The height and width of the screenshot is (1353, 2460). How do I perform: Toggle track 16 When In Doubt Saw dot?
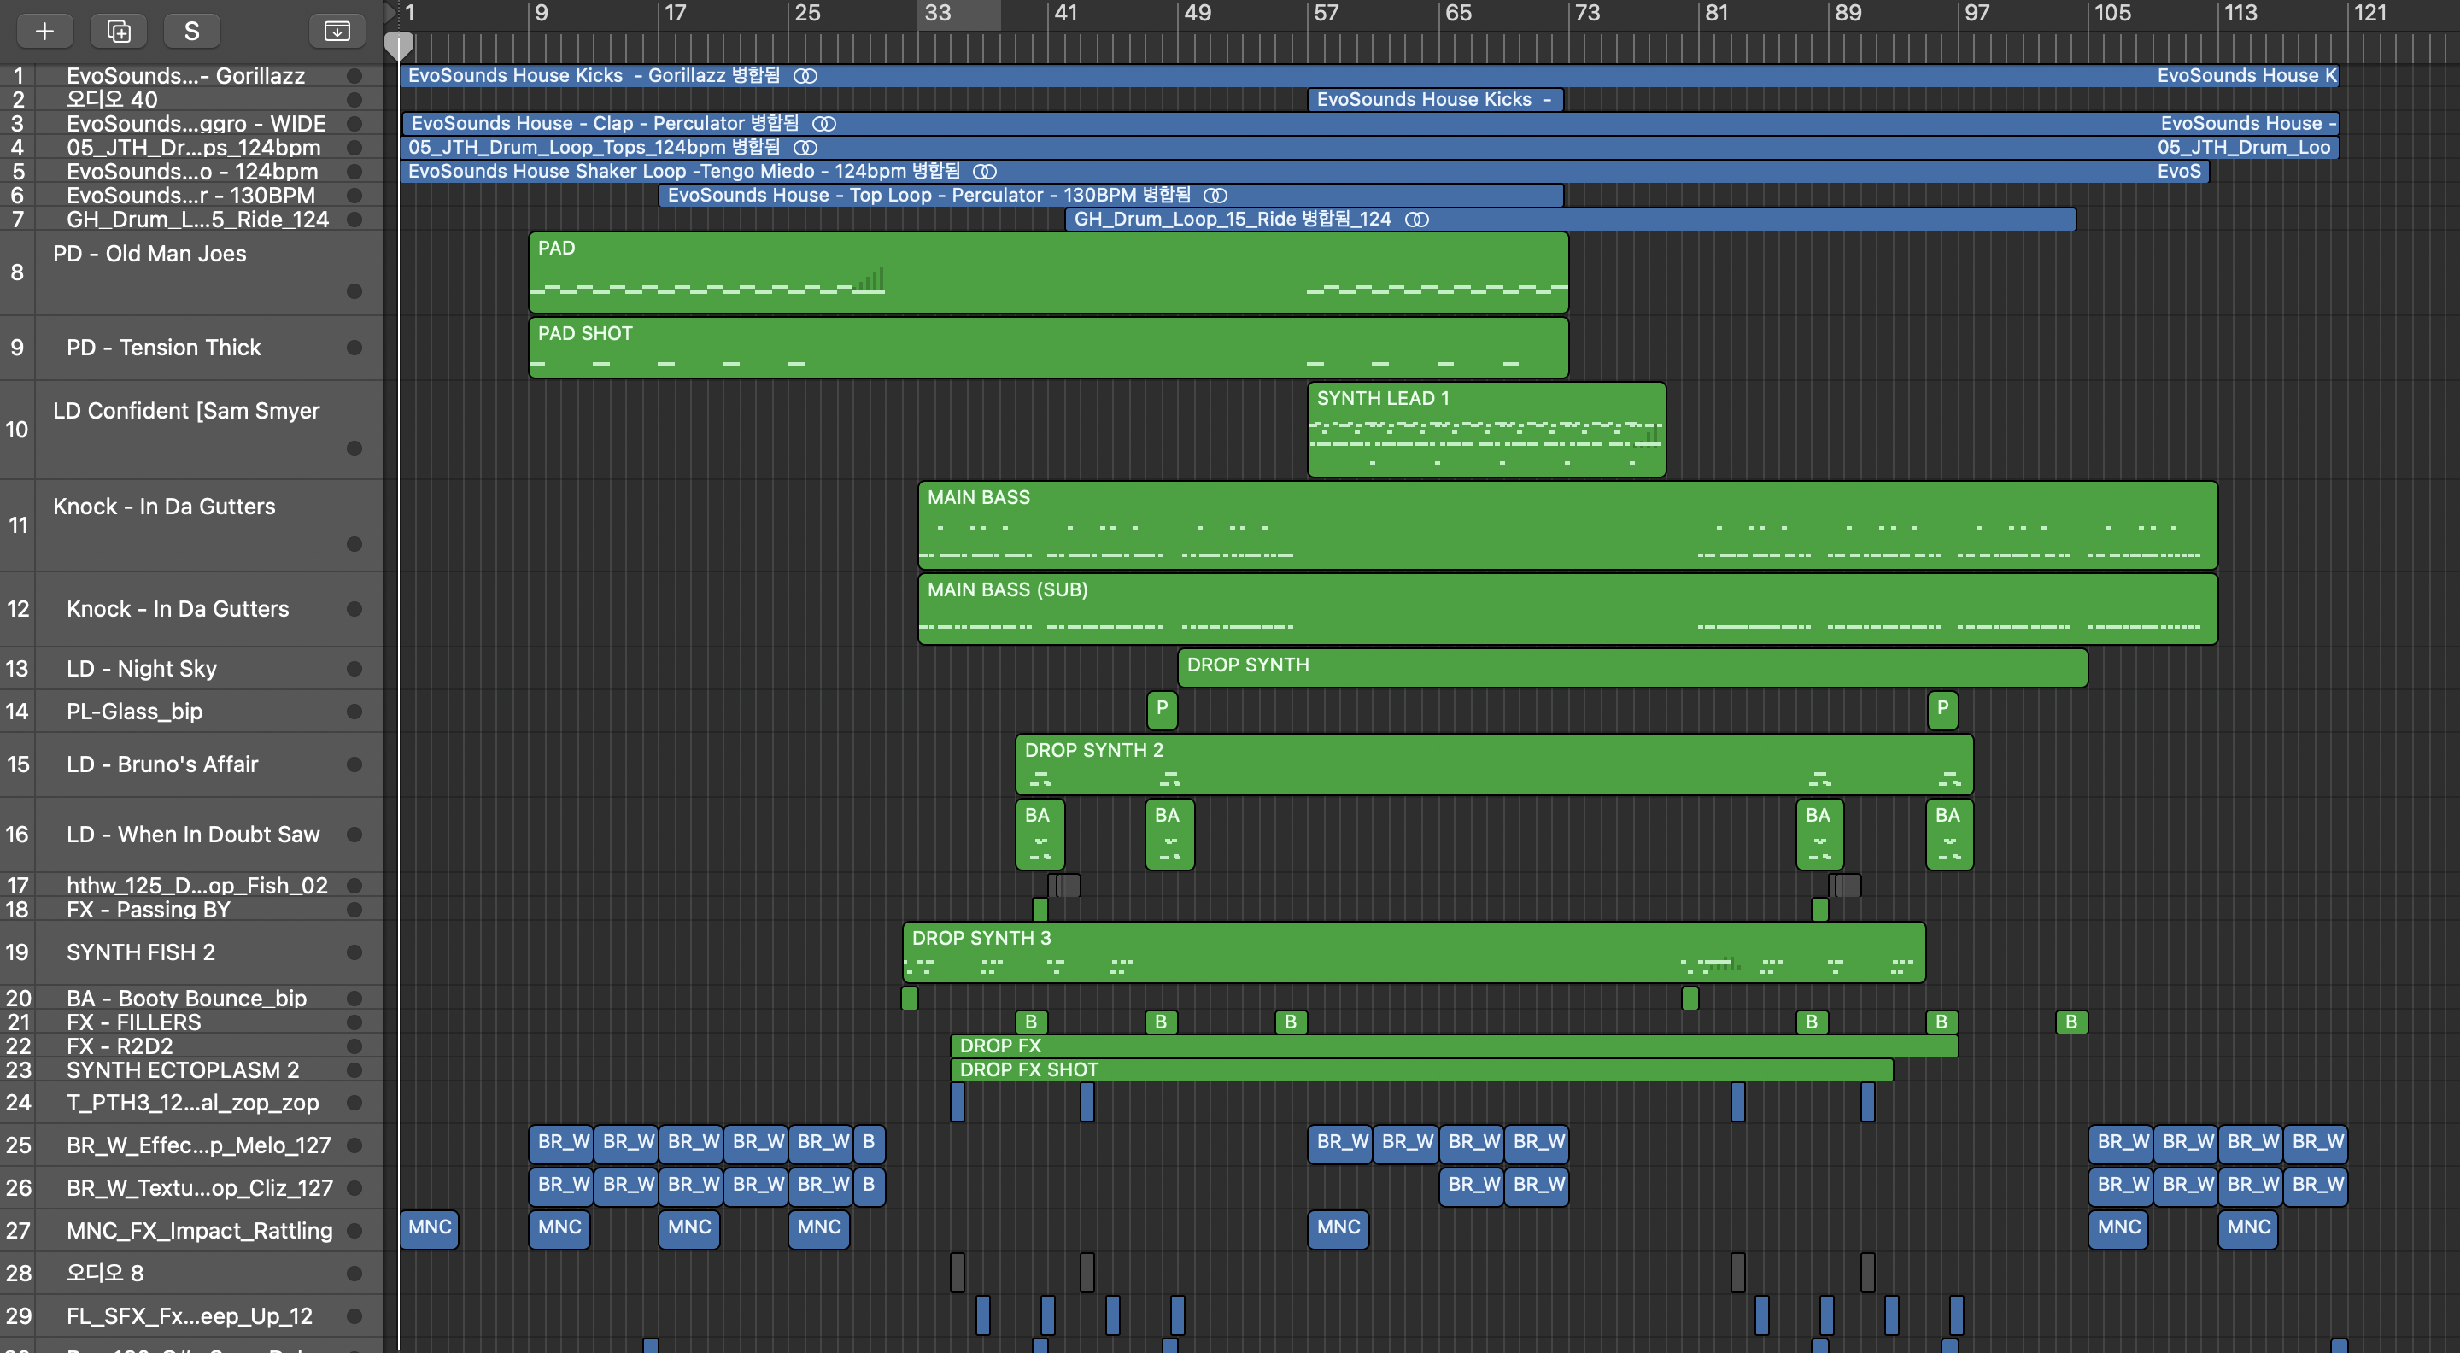point(354,835)
